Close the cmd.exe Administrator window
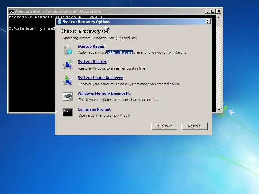 pyautogui.click(x=219, y=11)
